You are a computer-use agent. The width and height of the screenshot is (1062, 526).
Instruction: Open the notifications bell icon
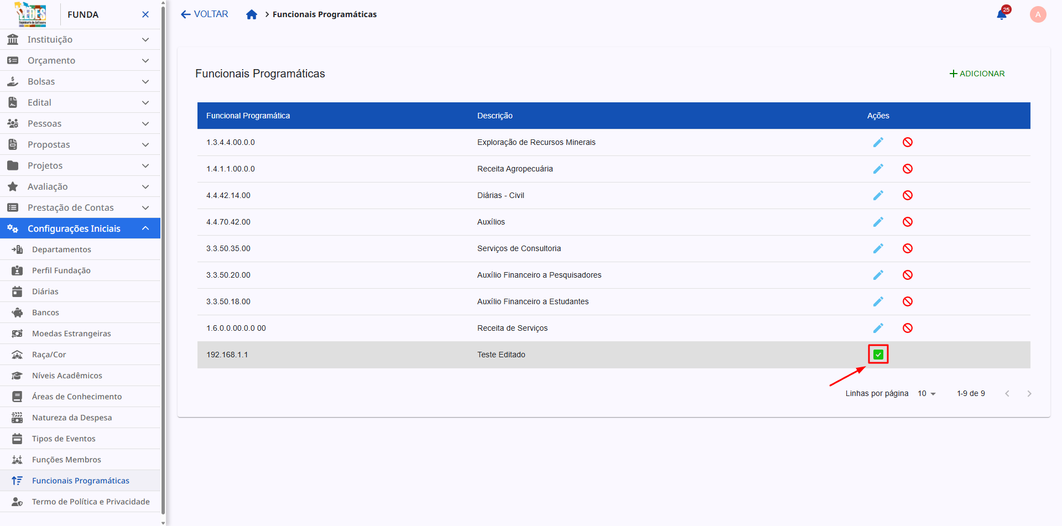point(1002,14)
